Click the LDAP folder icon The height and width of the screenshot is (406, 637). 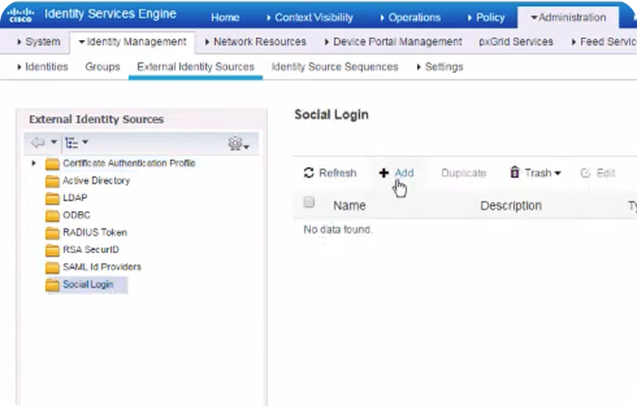point(52,198)
